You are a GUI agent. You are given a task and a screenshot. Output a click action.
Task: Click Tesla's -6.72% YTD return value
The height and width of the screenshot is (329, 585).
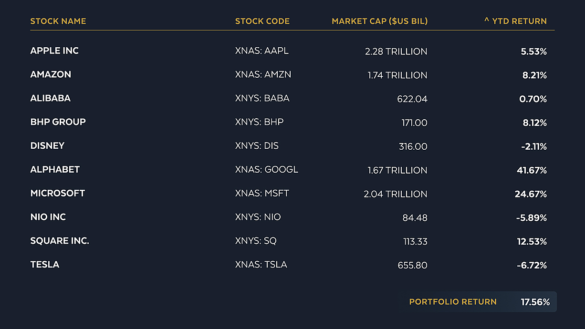pos(532,266)
